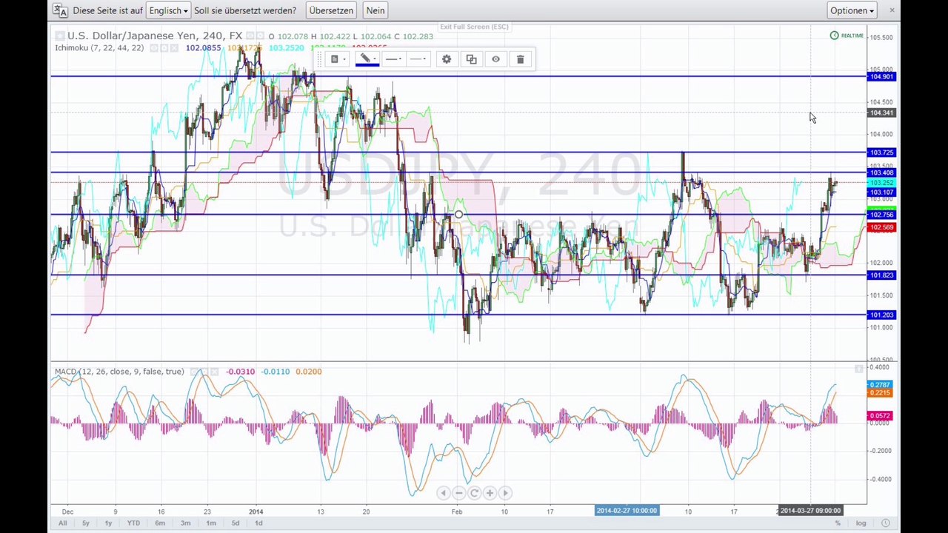Hide the selected drawing with the eye icon
Screen dimensions: 948x533
click(x=495, y=59)
